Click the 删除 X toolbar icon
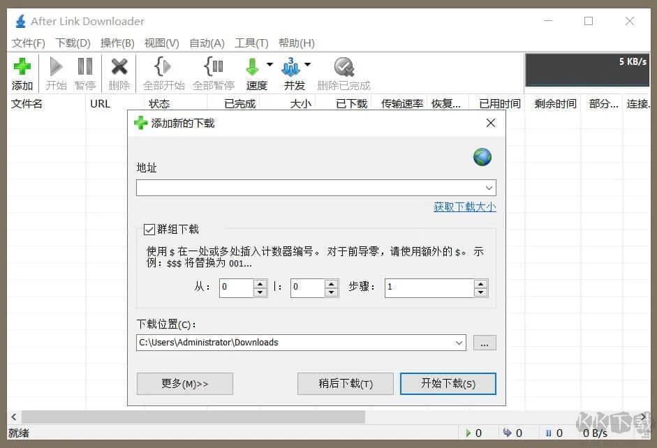This screenshot has width=657, height=448. point(119,68)
